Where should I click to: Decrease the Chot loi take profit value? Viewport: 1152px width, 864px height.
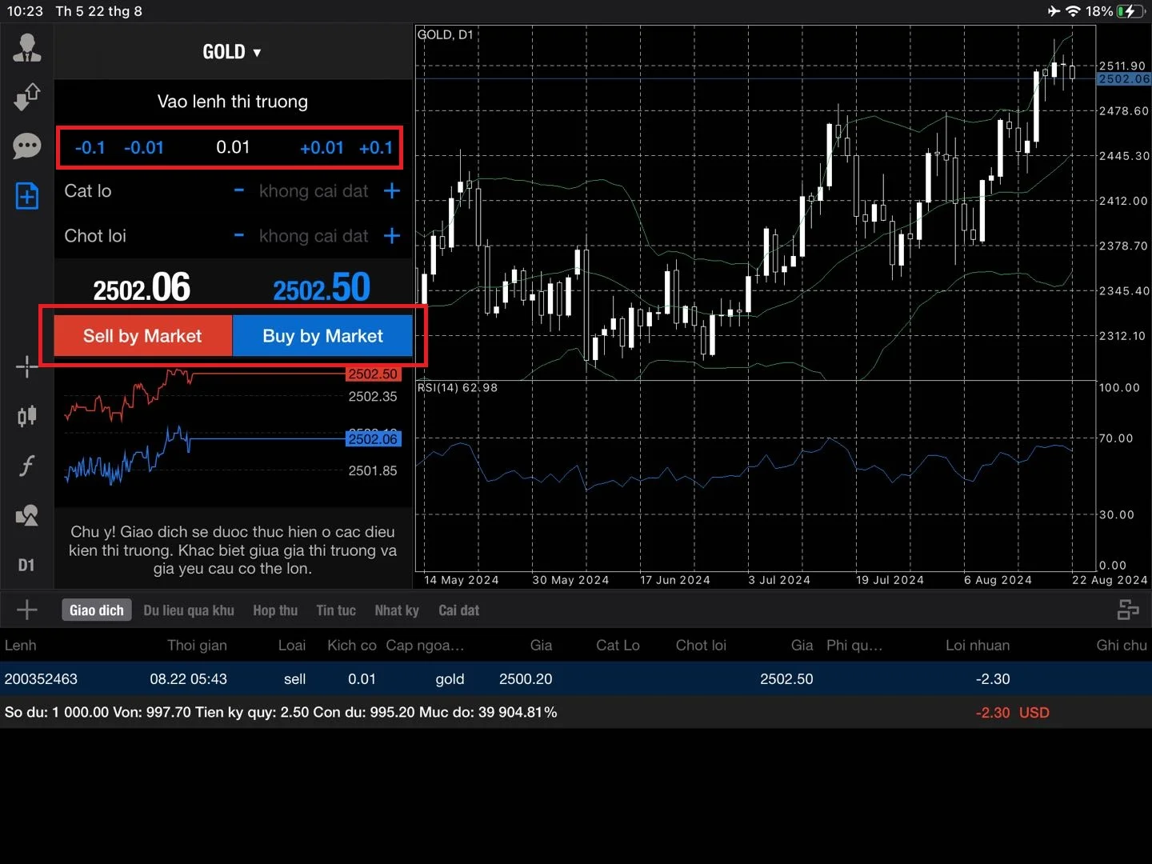[238, 236]
